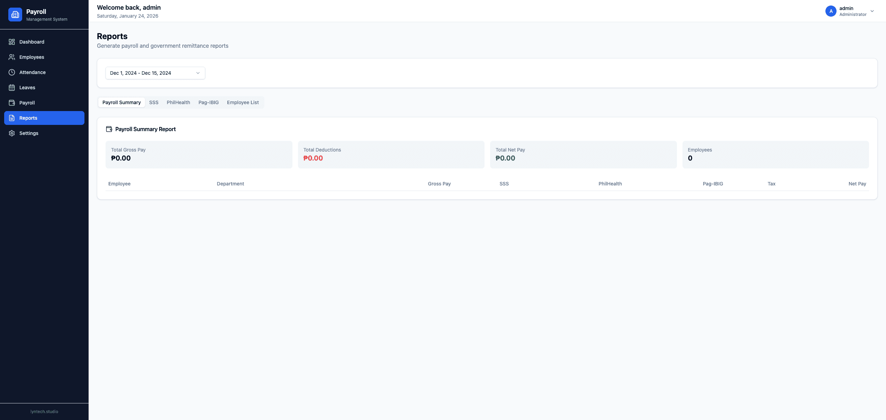Click the lyntech.studio footer link
The height and width of the screenshot is (420, 886).
(44, 412)
